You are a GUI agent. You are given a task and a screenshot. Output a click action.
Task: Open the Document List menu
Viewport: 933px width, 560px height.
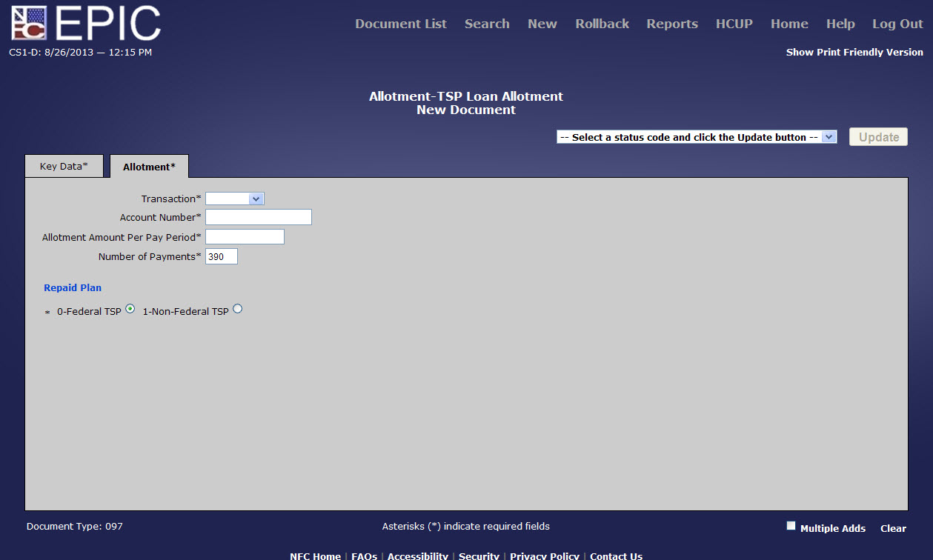click(x=400, y=24)
